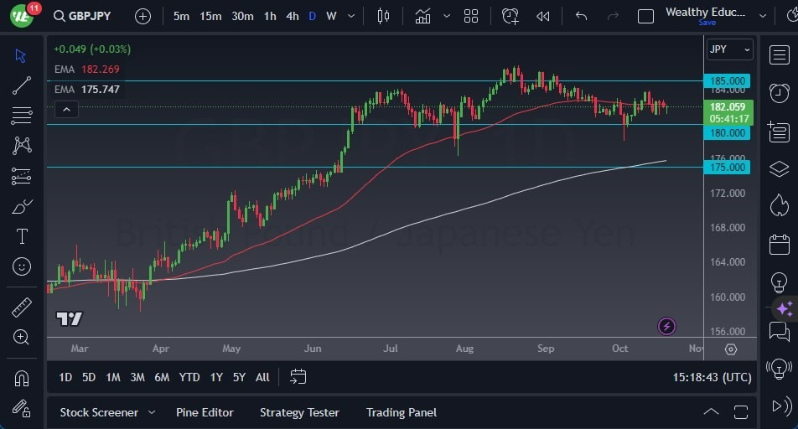The height and width of the screenshot is (429, 798).
Task: Open the Stock Screener dropdown arrow
Action: click(x=152, y=413)
